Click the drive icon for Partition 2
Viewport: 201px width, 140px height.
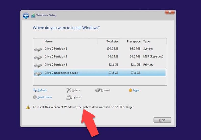38,57
